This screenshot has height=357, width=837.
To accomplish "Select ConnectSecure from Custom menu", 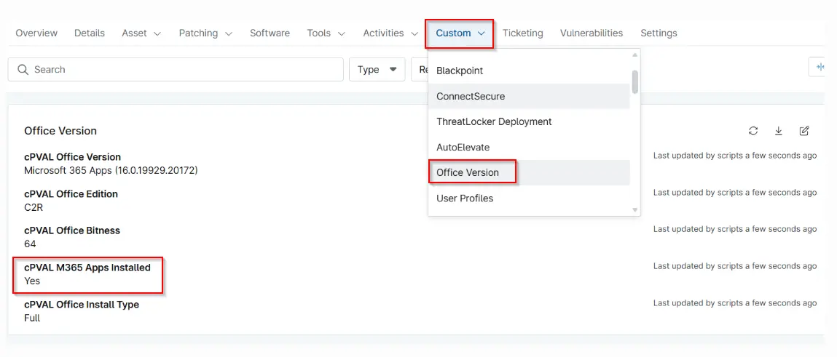I will point(529,97).
